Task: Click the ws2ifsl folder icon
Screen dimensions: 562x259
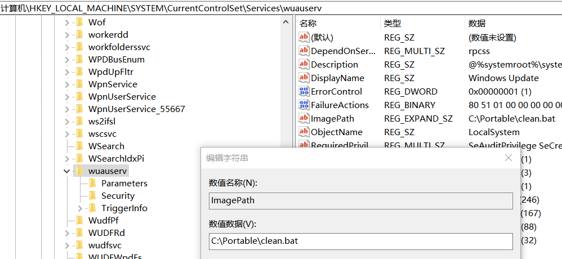Action: pyautogui.click(x=79, y=122)
